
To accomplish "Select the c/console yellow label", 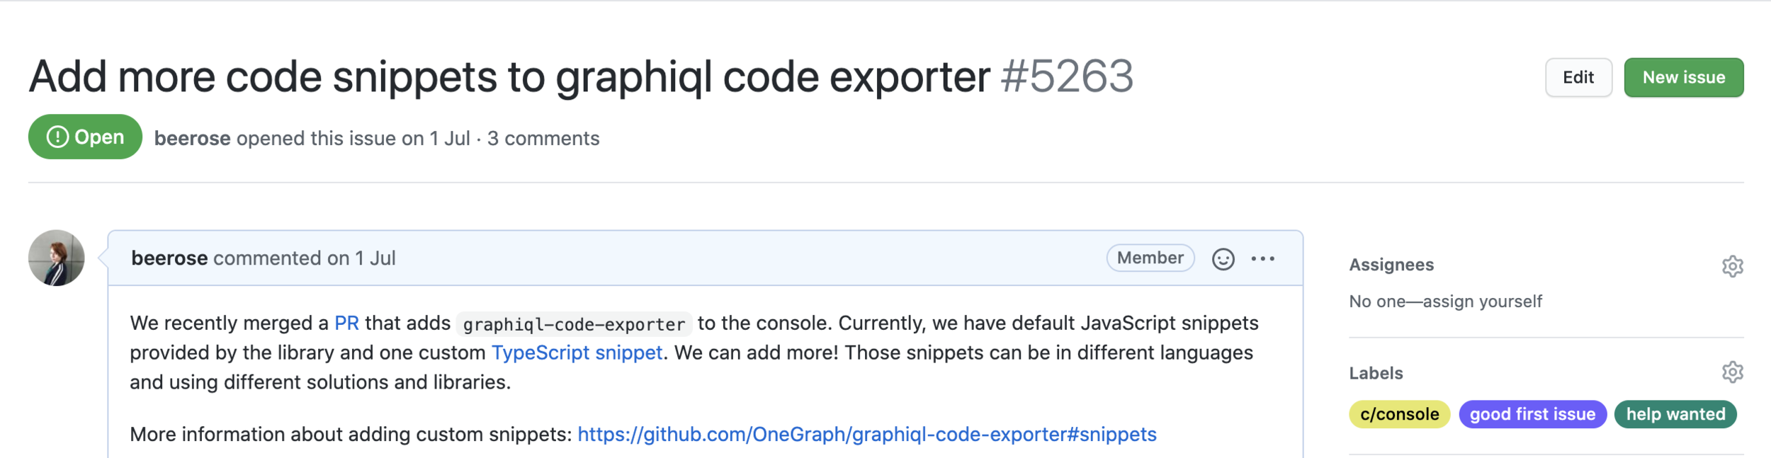I will pos(1399,414).
